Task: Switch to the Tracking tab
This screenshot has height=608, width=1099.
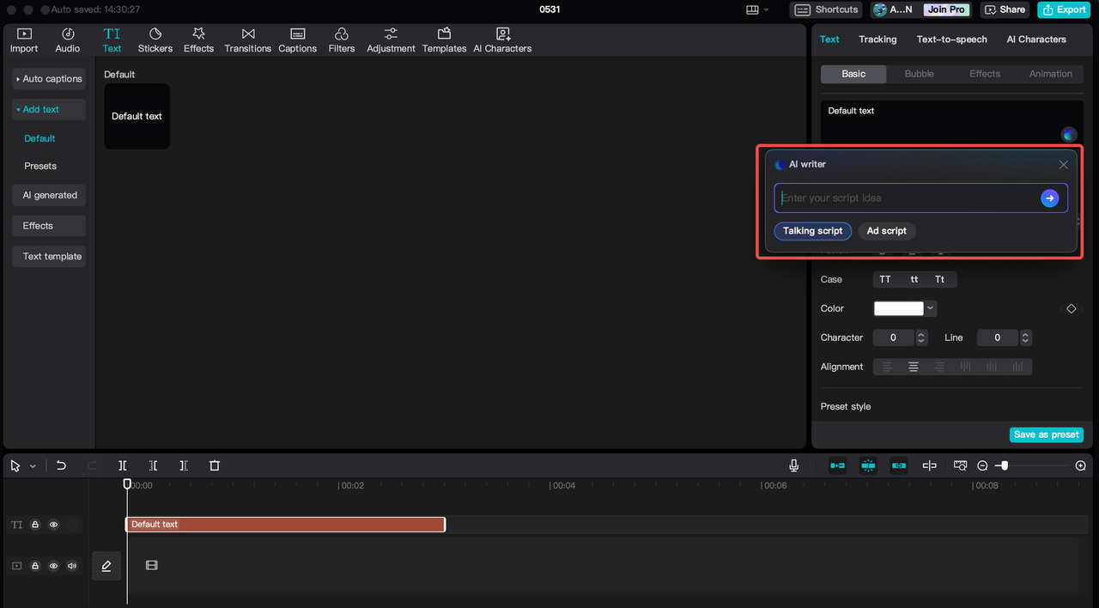Action: click(x=877, y=40)
